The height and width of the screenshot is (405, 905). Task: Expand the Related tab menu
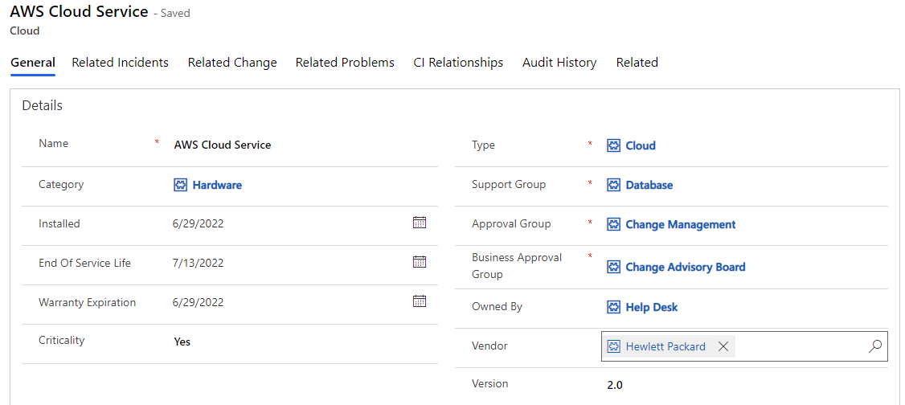point(637,63)
